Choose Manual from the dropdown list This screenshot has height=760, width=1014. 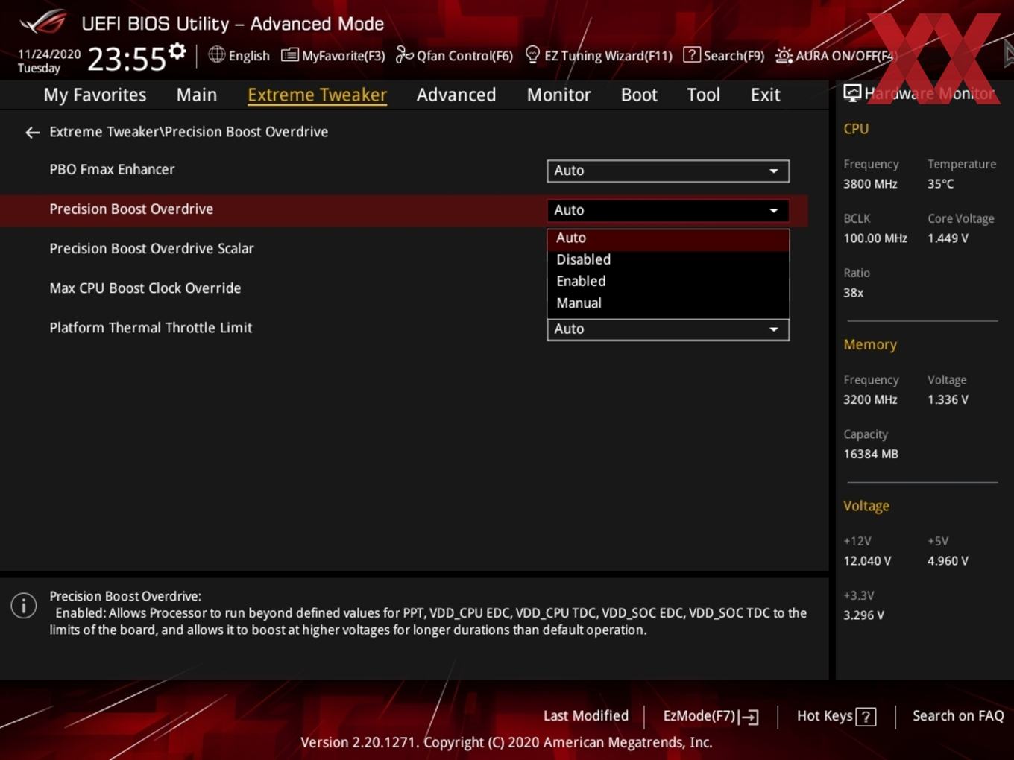(x=668, y=303)
